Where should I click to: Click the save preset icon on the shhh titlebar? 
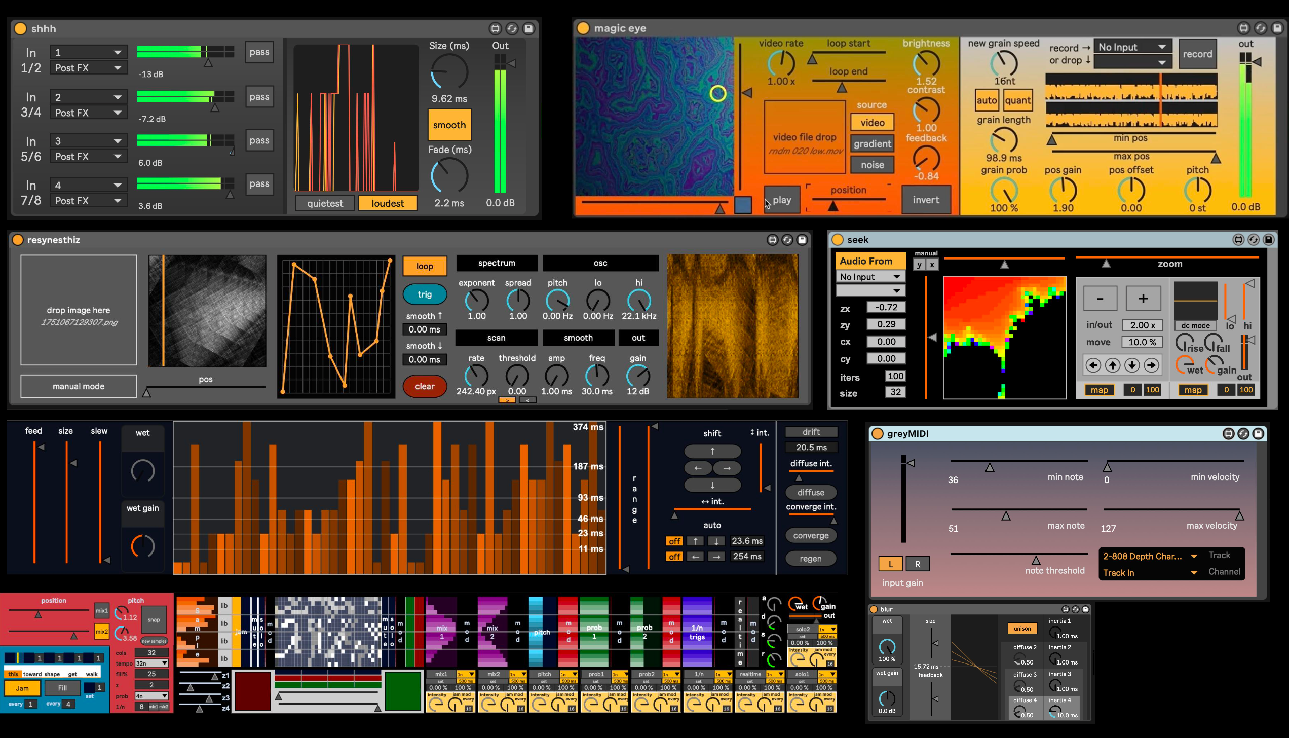[x=528, y=29]
